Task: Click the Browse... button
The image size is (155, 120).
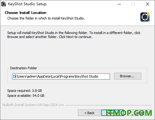Action: (128, 76)
